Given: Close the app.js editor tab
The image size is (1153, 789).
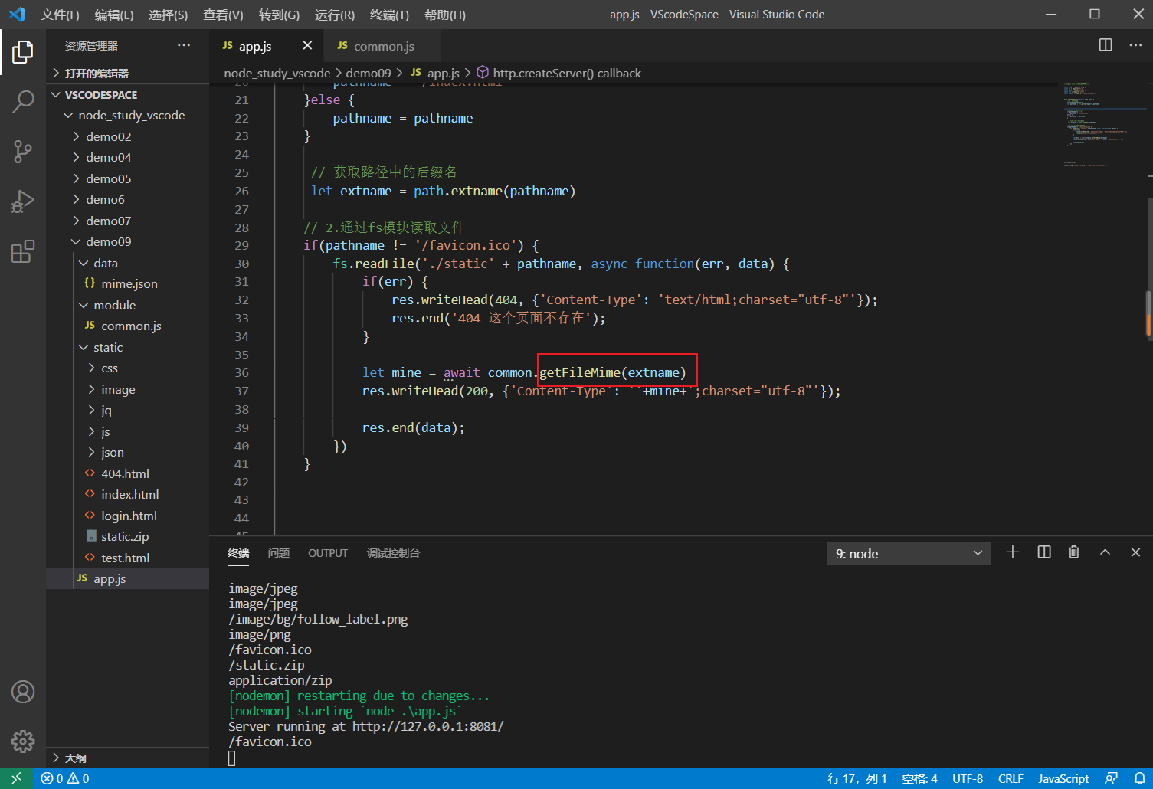Looking at the screenshot, I should click(x=307, y=46).
